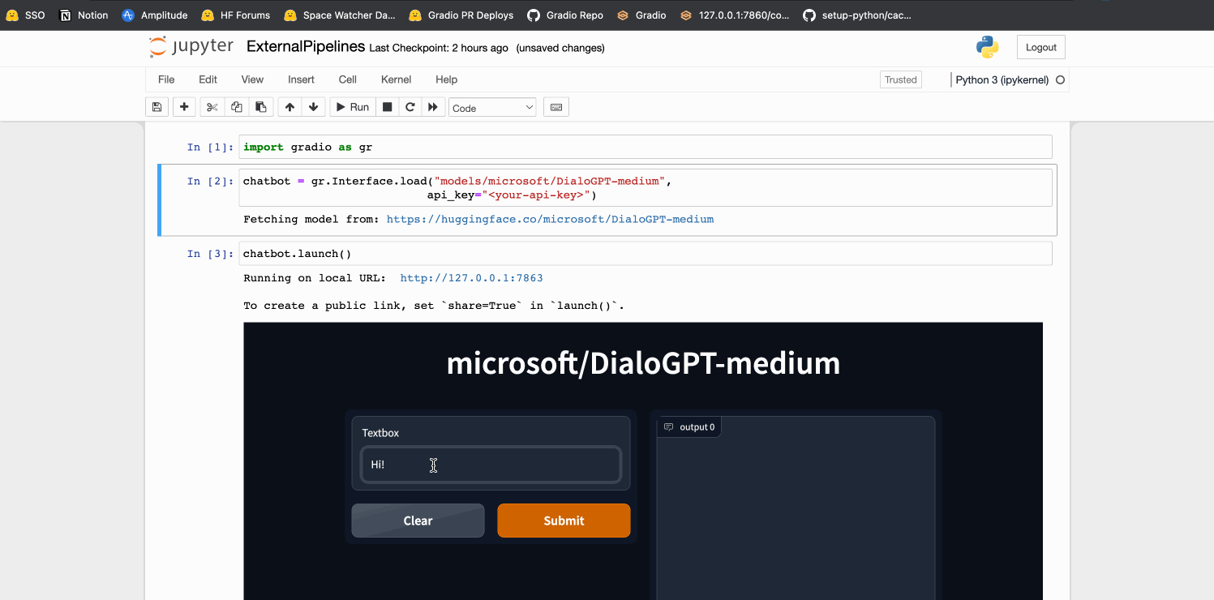Click the save and checkpoint icon
The height and width of the screenshot is (600, 1214).
(x=157, y=107)
